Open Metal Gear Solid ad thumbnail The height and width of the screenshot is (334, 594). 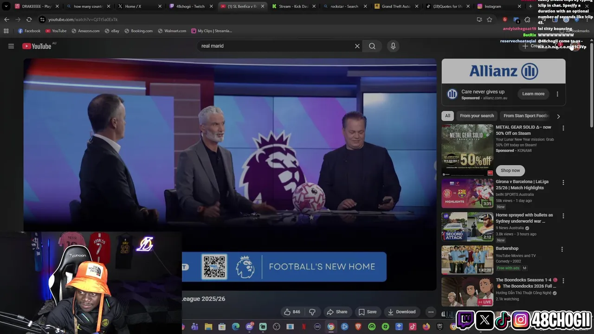pyautogui.click(x=467, y=150)
